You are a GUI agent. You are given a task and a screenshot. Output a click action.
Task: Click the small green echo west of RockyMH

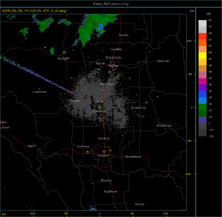click(x=52, y=51)
